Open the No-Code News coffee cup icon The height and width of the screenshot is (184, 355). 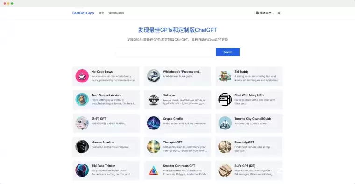tap(82, 76)
